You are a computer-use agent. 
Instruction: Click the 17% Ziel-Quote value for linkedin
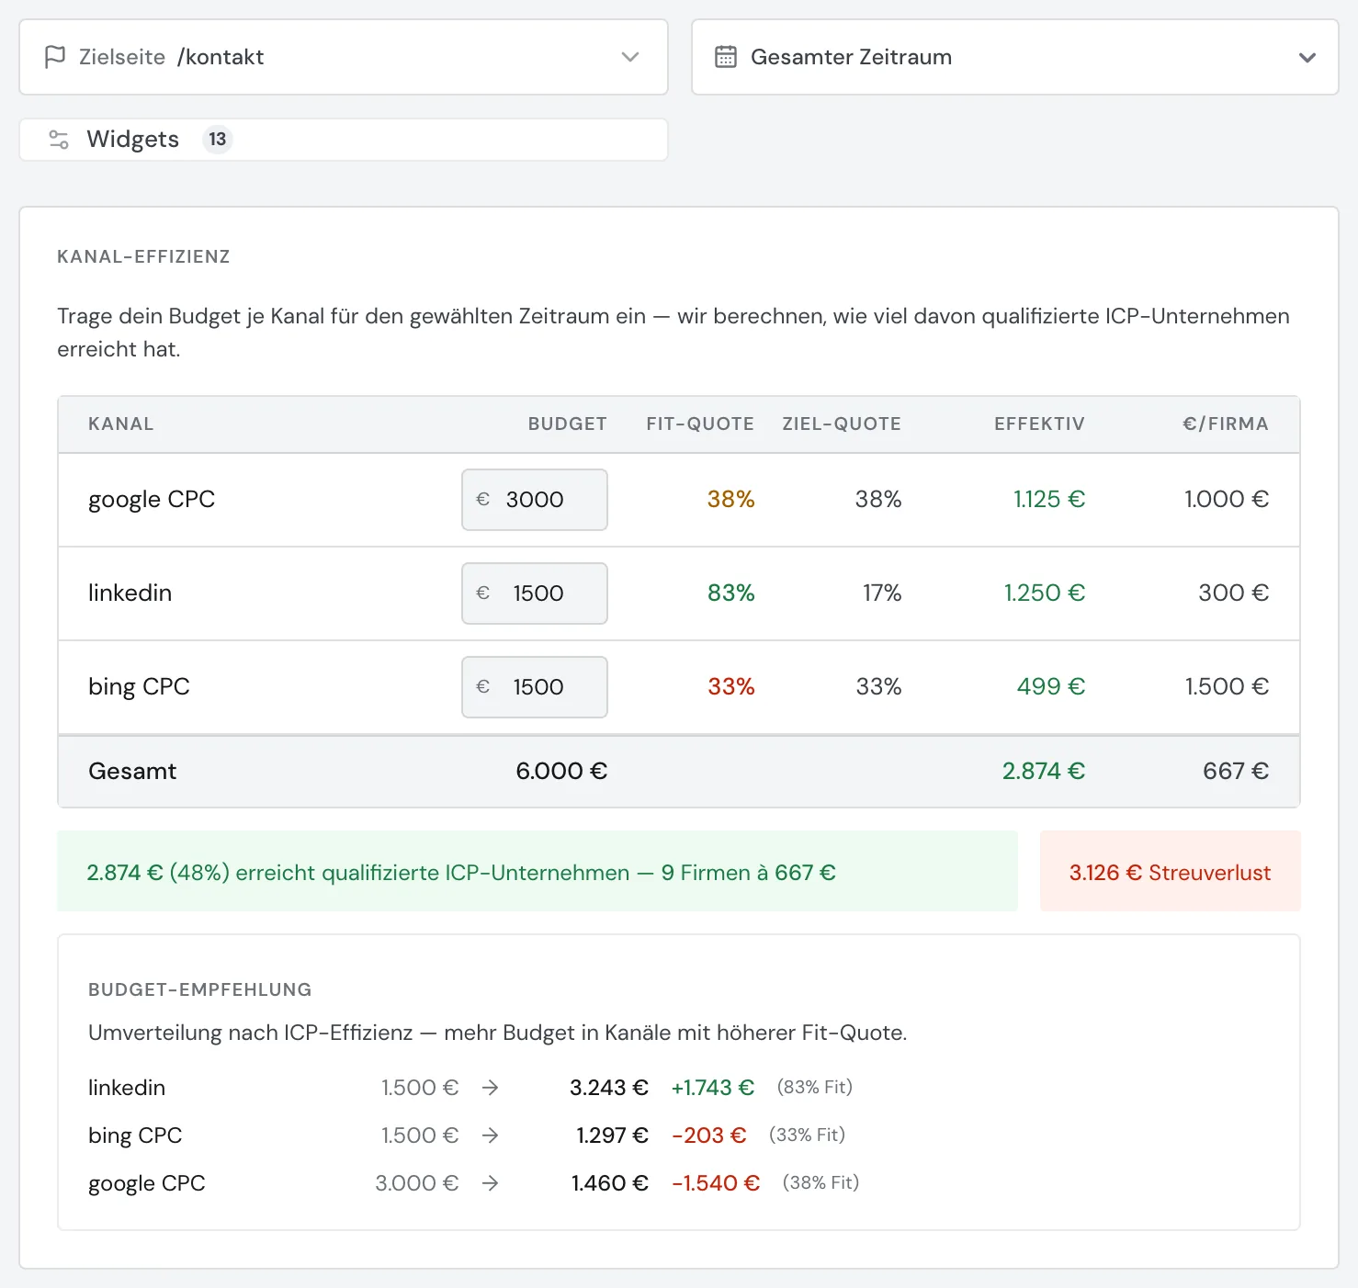(x=882, y=593)
